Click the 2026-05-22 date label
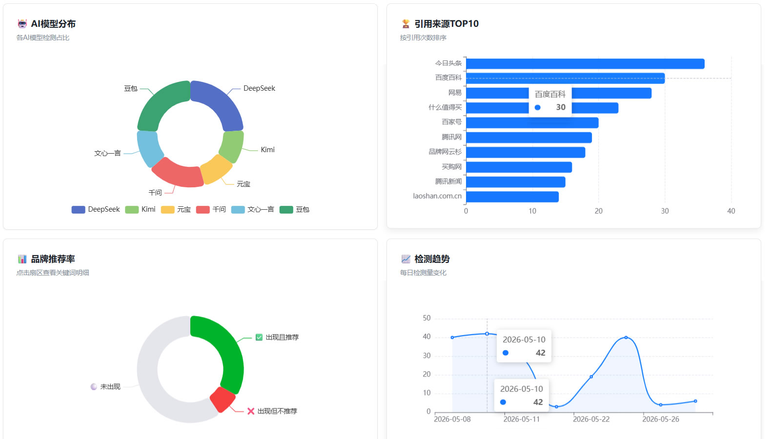 (x=591, y=419)
